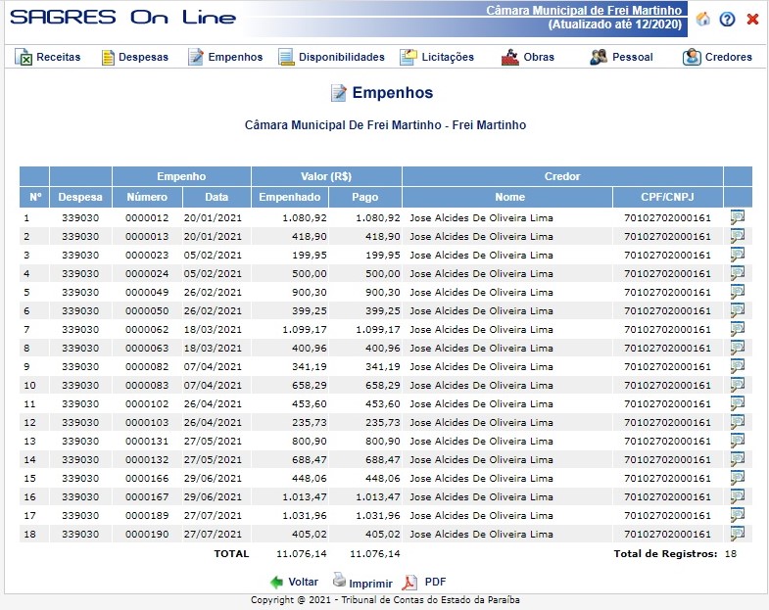Viewport: 769px width, 610px height.
Task: Open details icon for empenho 0000012
Action: tap(738, 217)
